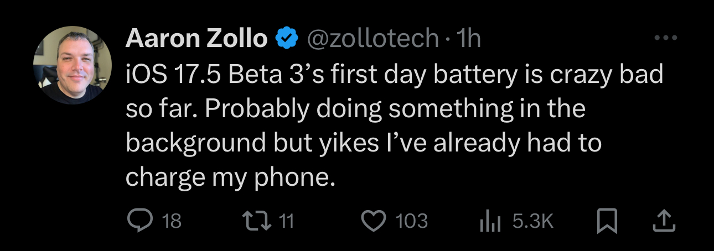Open the @zollotech handle link
The width and height of the screenshot is (714, 251).
click(x=372, y=39)
